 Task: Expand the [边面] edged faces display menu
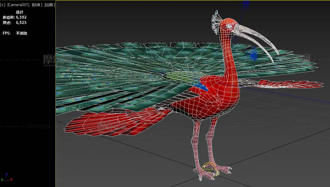(x=50, y=5)
